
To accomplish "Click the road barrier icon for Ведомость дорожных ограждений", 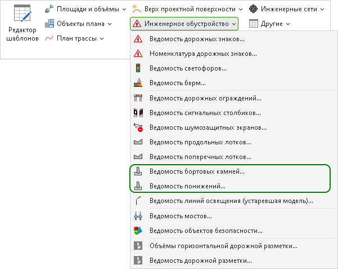I will pyautogui.click(x=138, y=98).
